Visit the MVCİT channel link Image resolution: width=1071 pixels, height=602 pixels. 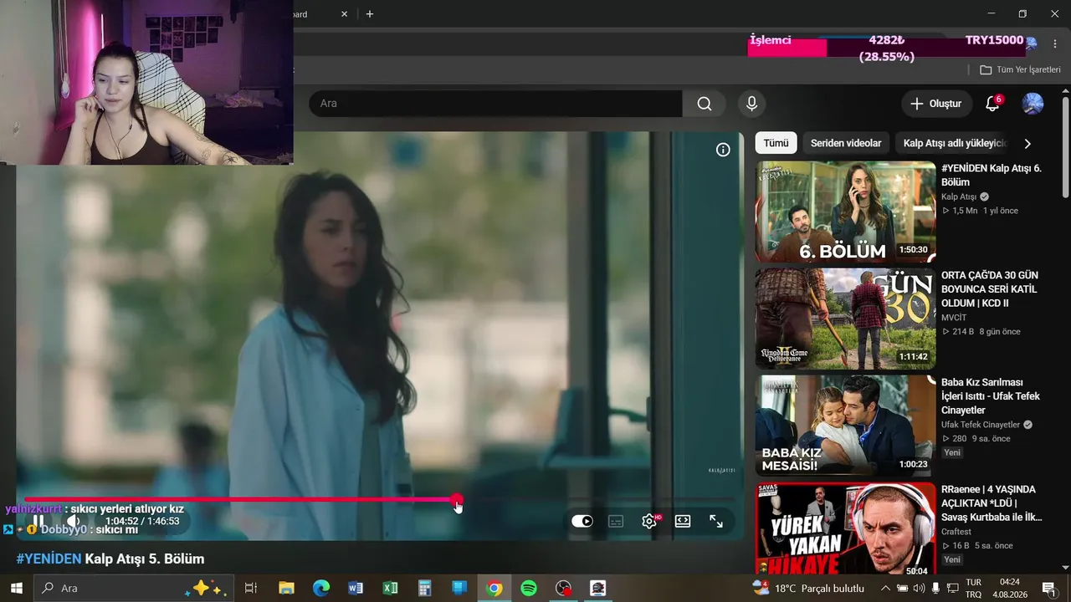[x=954, y=318]
